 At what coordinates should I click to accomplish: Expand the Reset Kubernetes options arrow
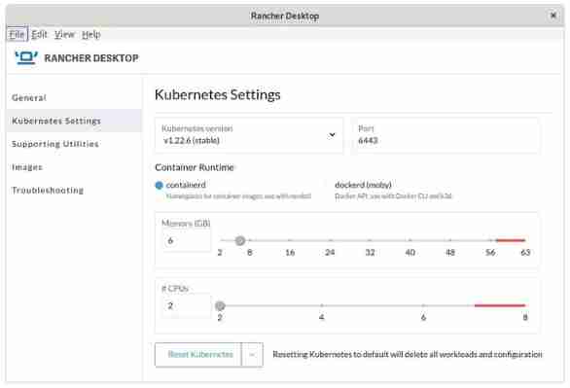pos(252,354)
